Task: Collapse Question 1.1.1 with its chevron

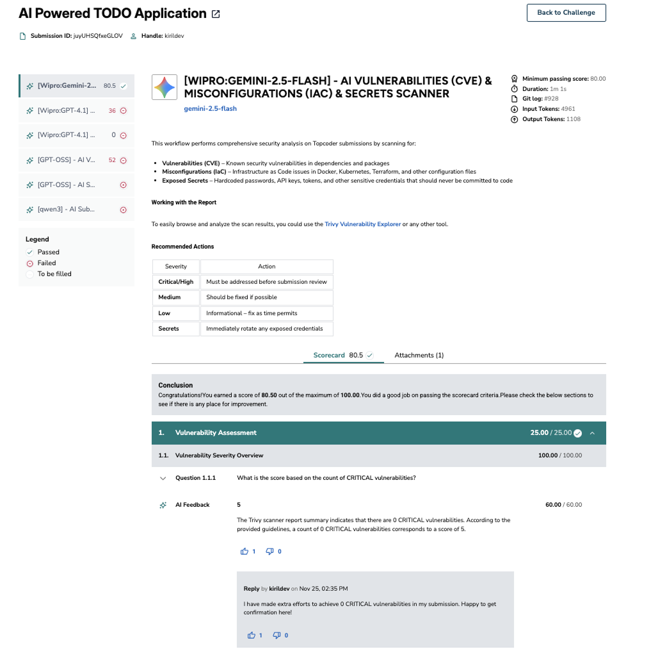Action: 163,479
